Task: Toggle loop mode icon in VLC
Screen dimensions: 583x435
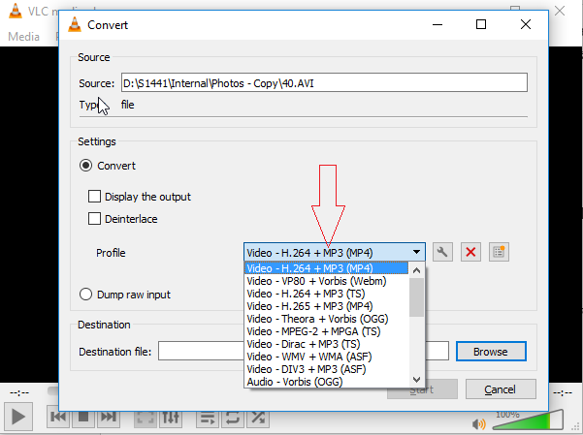Action: coord(233,418)
